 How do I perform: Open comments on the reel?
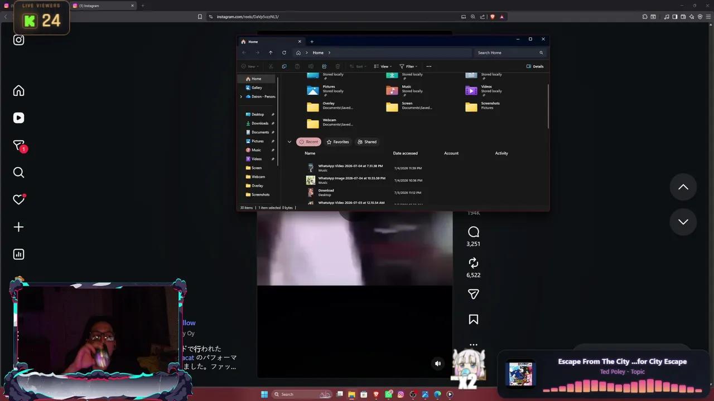click(x=474, y=232)
